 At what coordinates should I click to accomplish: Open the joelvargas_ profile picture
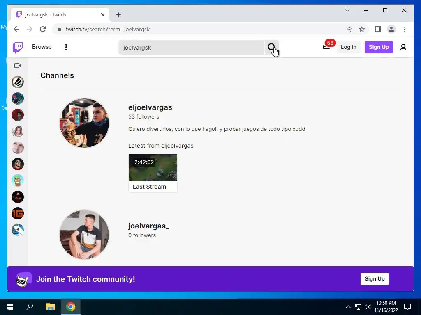point(84,234)
